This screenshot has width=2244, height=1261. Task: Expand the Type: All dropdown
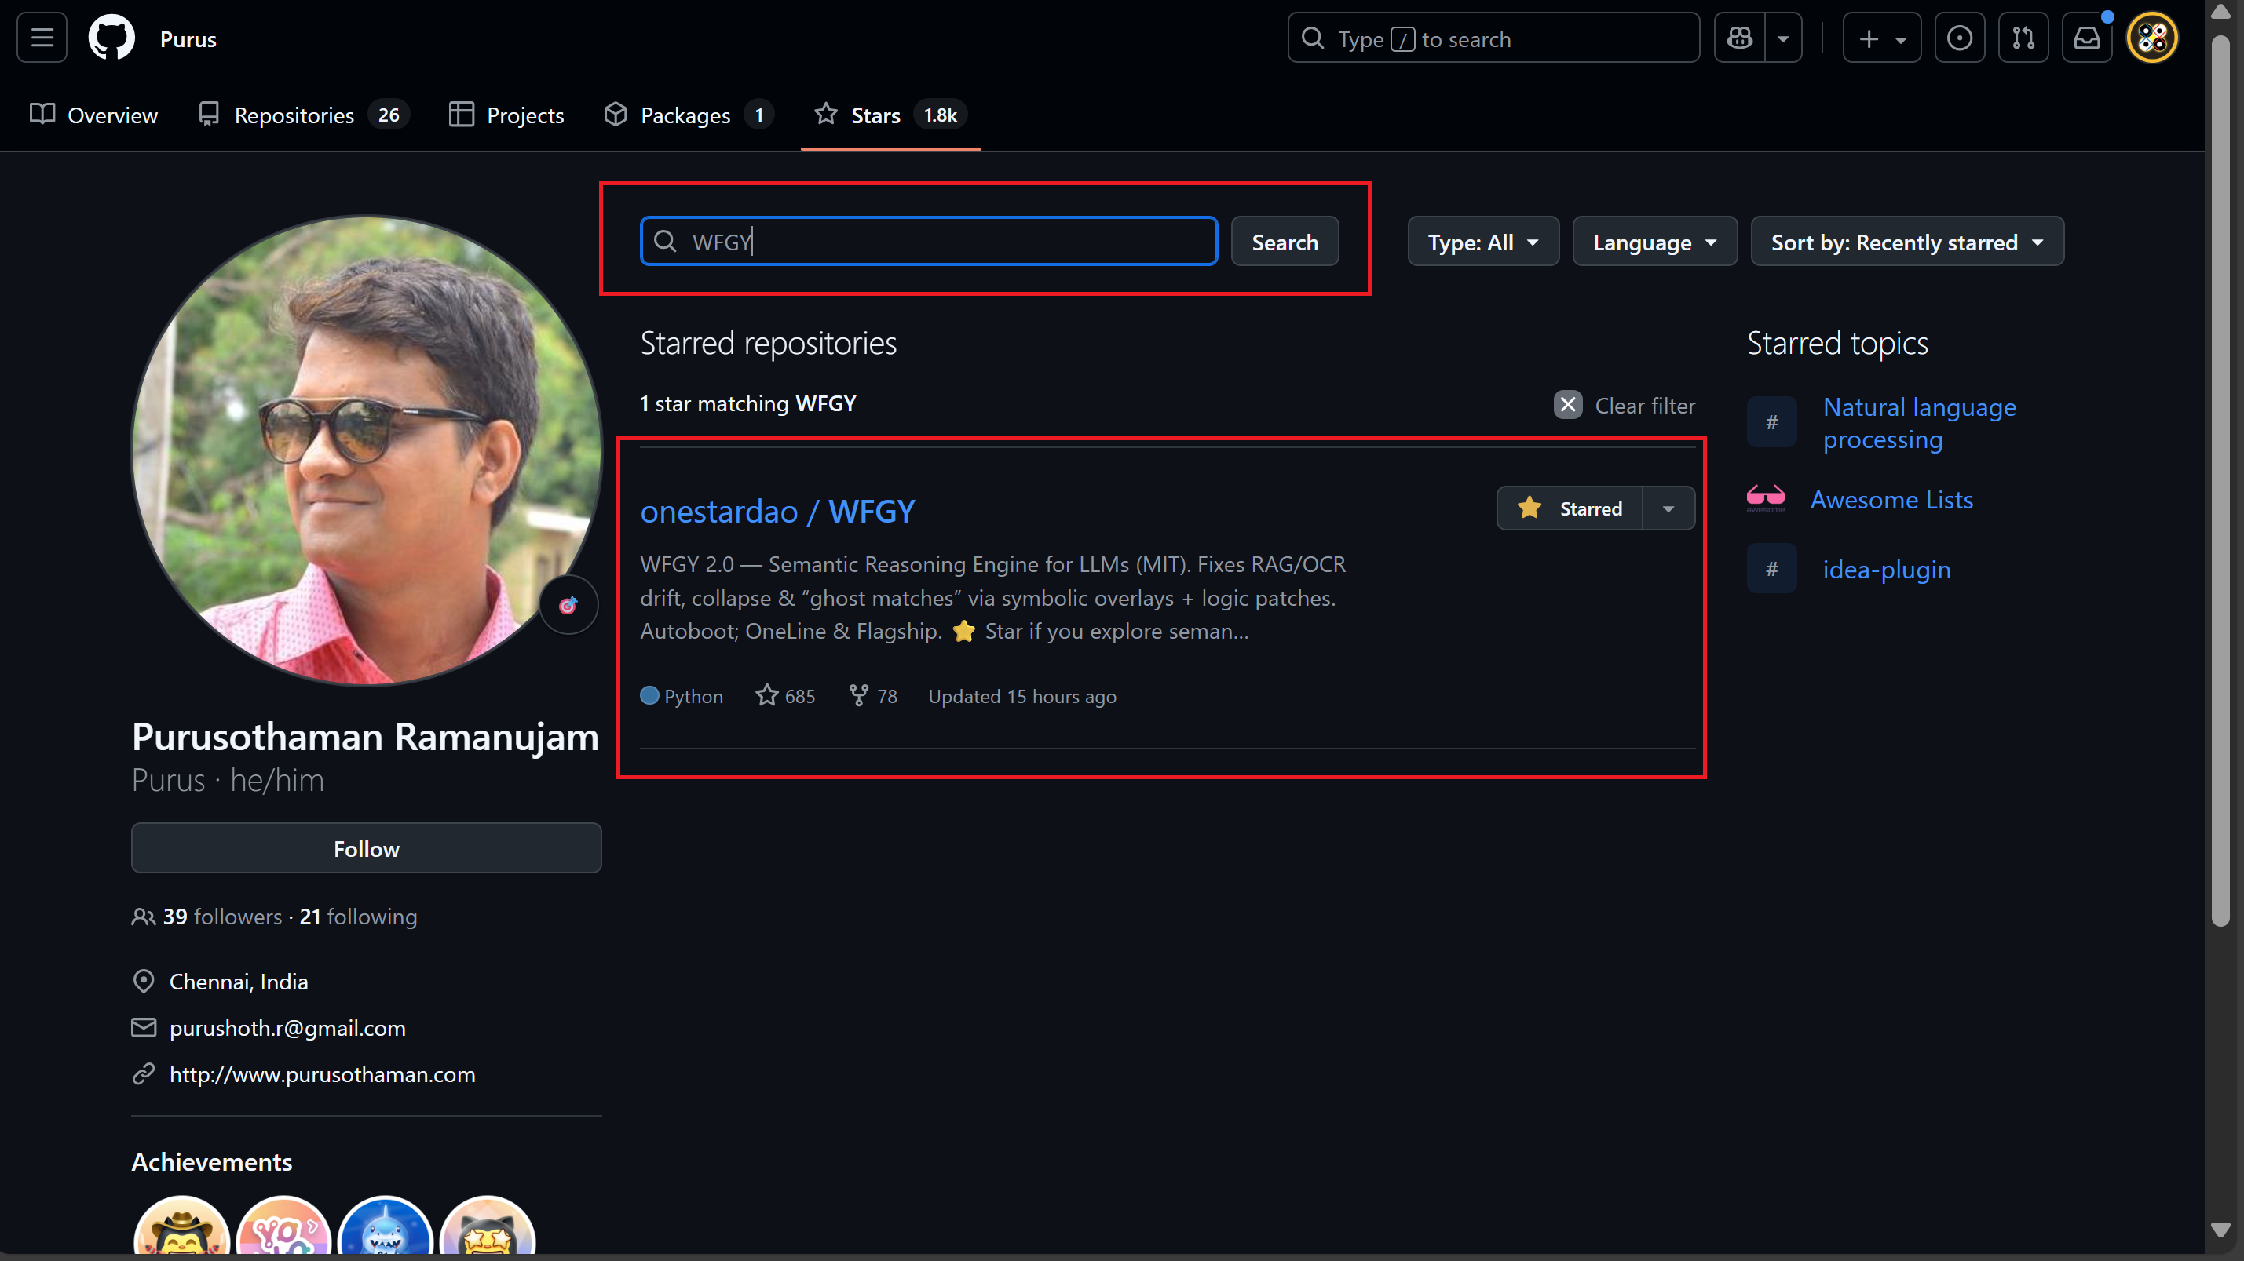[x=1482, y=242]
